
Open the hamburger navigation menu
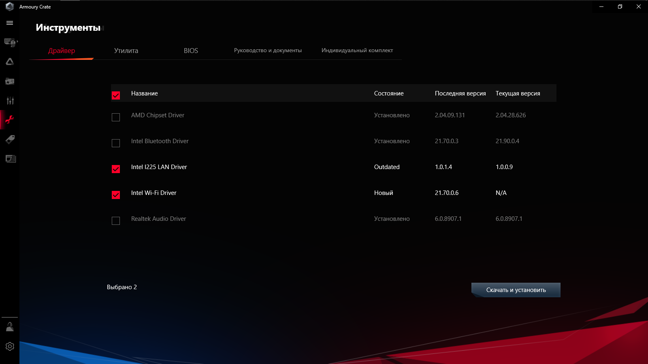point(10,23)
